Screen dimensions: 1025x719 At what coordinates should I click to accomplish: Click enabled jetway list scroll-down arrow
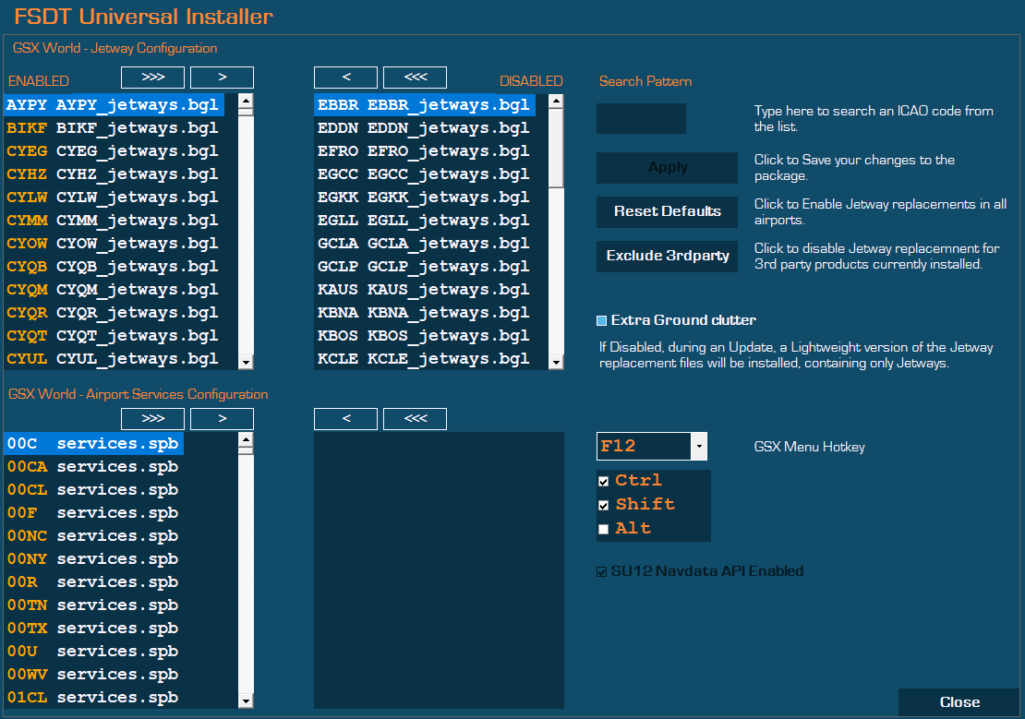246,362
